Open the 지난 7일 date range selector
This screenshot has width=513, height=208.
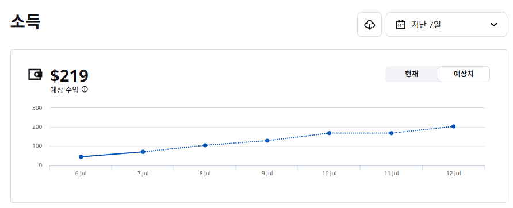pyautogui.click(x=446, y=25)
